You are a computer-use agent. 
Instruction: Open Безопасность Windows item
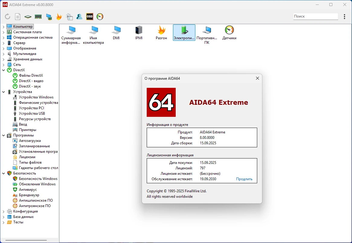[x=38, y=179]
